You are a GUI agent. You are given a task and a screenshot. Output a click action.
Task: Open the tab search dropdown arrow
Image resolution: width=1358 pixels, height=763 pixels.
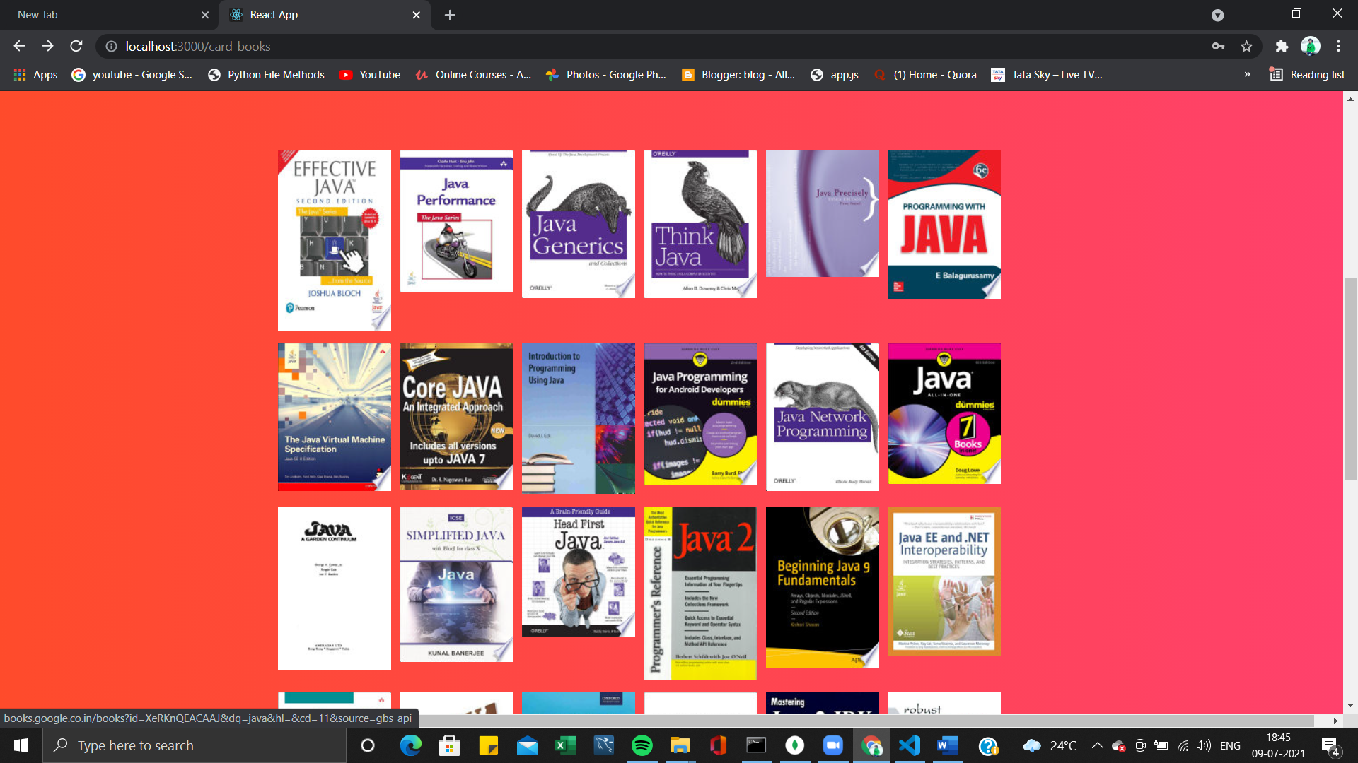tap(1217, 15)
